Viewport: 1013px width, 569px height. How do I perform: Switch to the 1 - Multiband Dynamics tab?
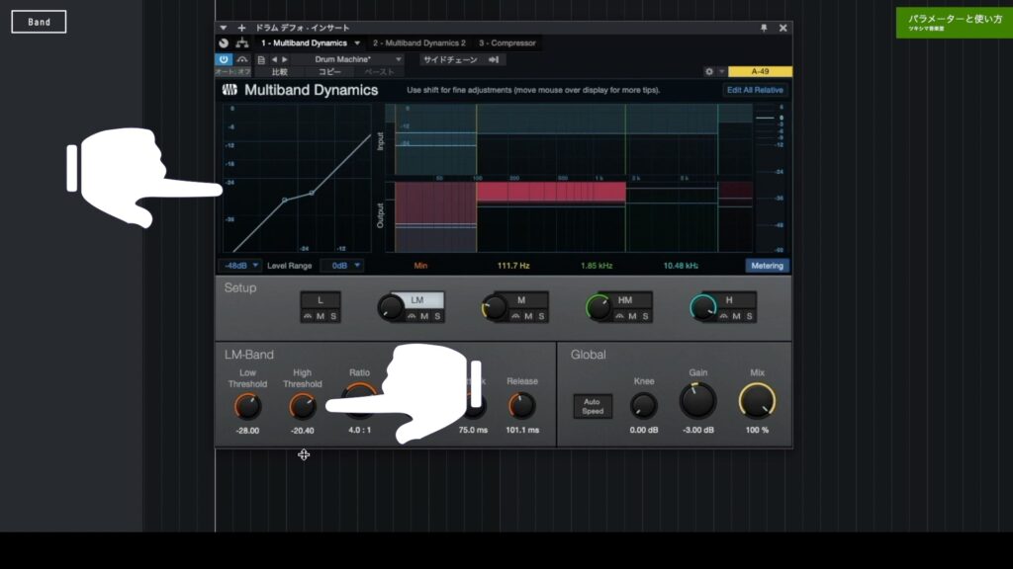[x=304, y=43]
